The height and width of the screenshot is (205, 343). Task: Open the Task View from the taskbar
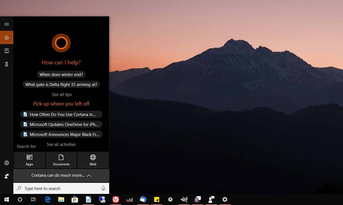click(x=33, y=199)
